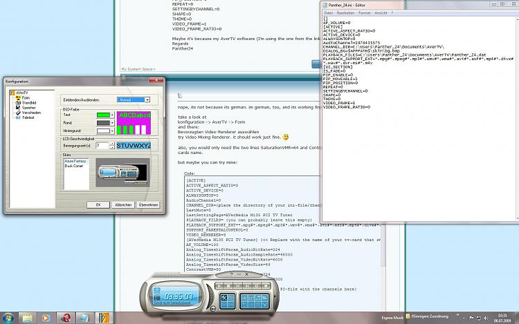Open the Windows Start orb
This screenshot has width=519, height=324.
point(8,318)
